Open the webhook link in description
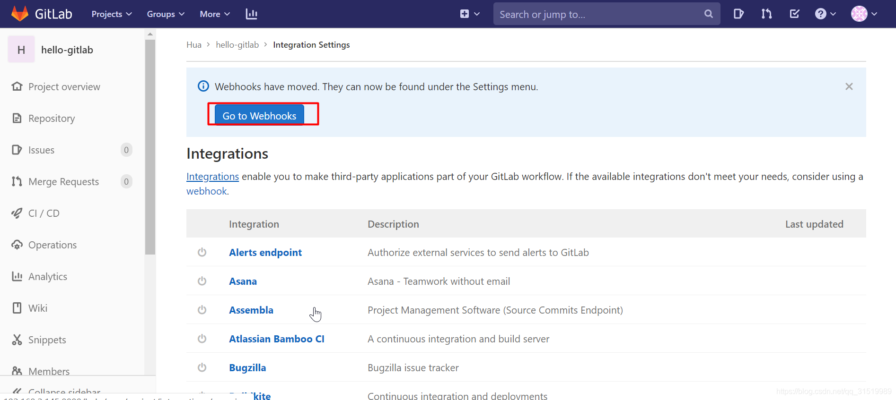The image size is (896, 400). (x=206, y=191)
